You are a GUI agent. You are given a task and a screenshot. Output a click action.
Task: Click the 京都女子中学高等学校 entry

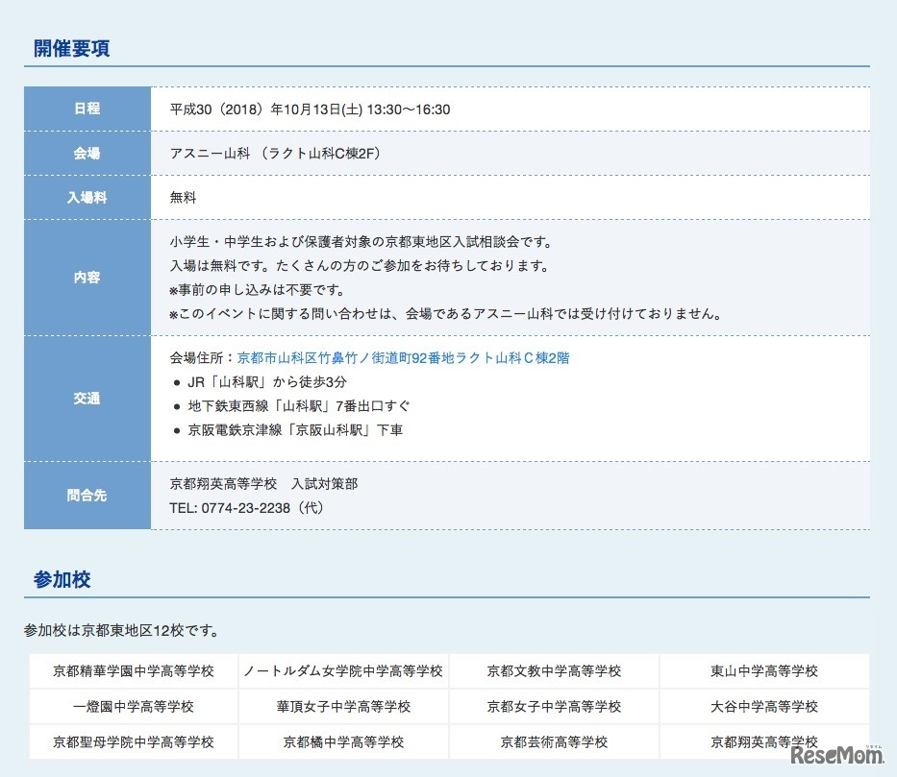tap(554, 706)
